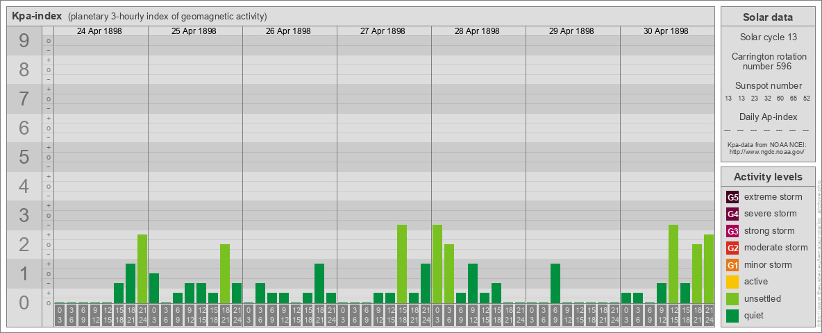Click the G5 extreme storm badge

[x=732, y=197]
